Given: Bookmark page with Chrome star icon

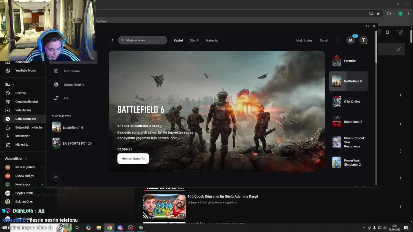Looking at the screenshot, I should (378, 14).
